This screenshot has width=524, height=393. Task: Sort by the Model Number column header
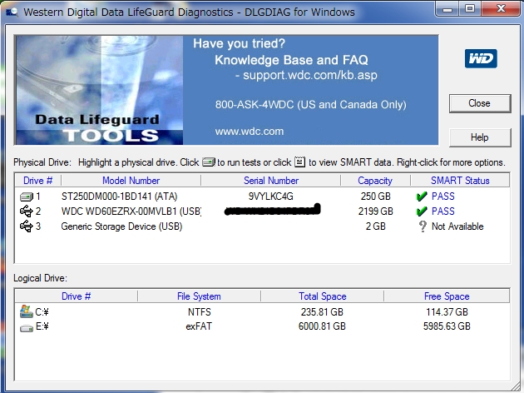131,181
